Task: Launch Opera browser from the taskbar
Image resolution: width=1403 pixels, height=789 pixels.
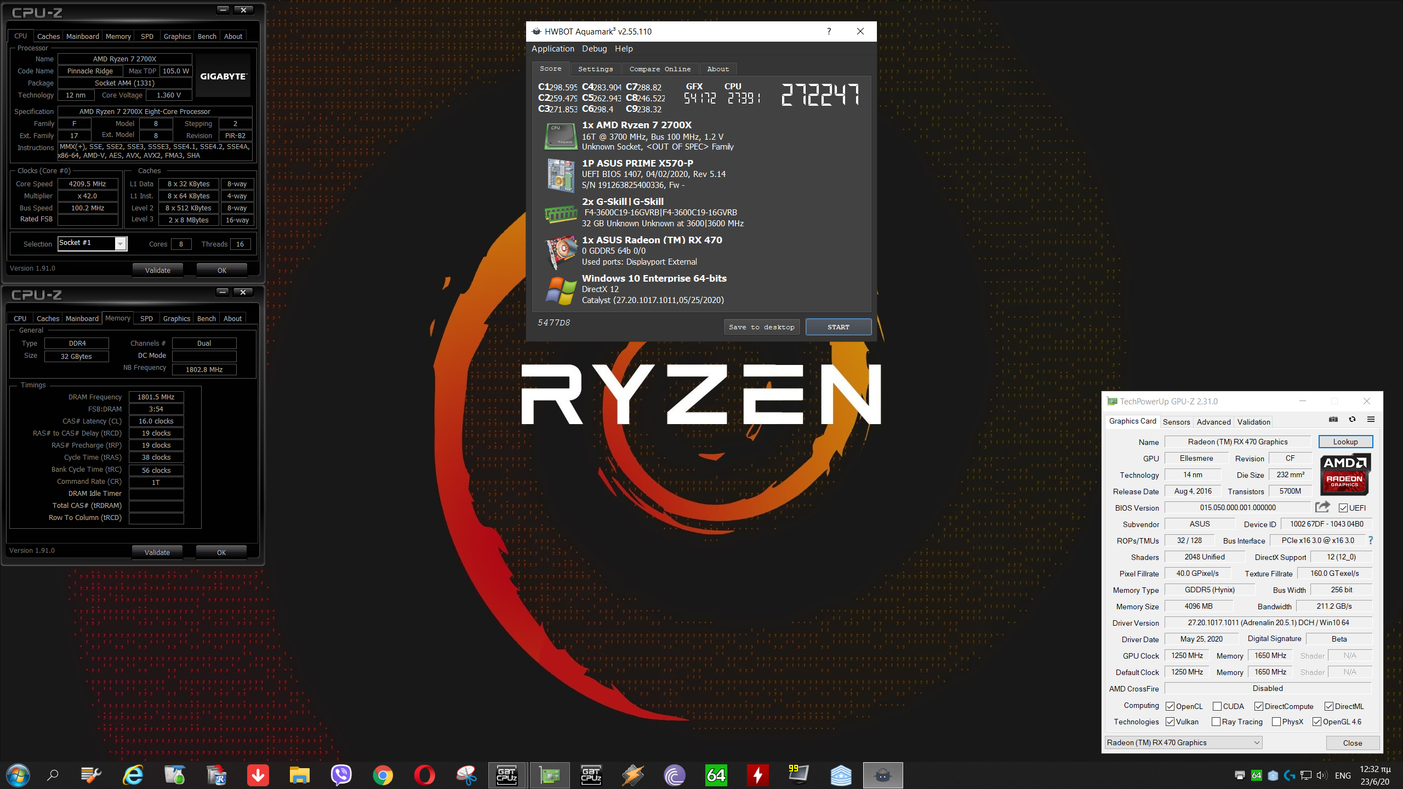Action: [x=424, y=775]
